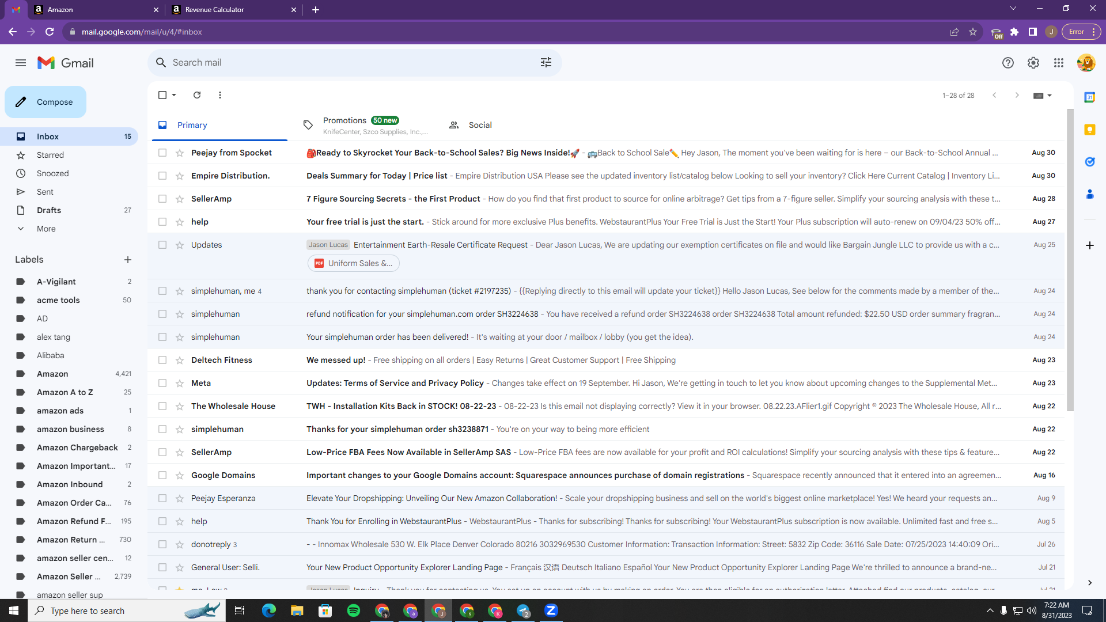The height and width of the screenshot is (622, 1106).
Task: Star the Google Domains email
Action: (180, 475)
